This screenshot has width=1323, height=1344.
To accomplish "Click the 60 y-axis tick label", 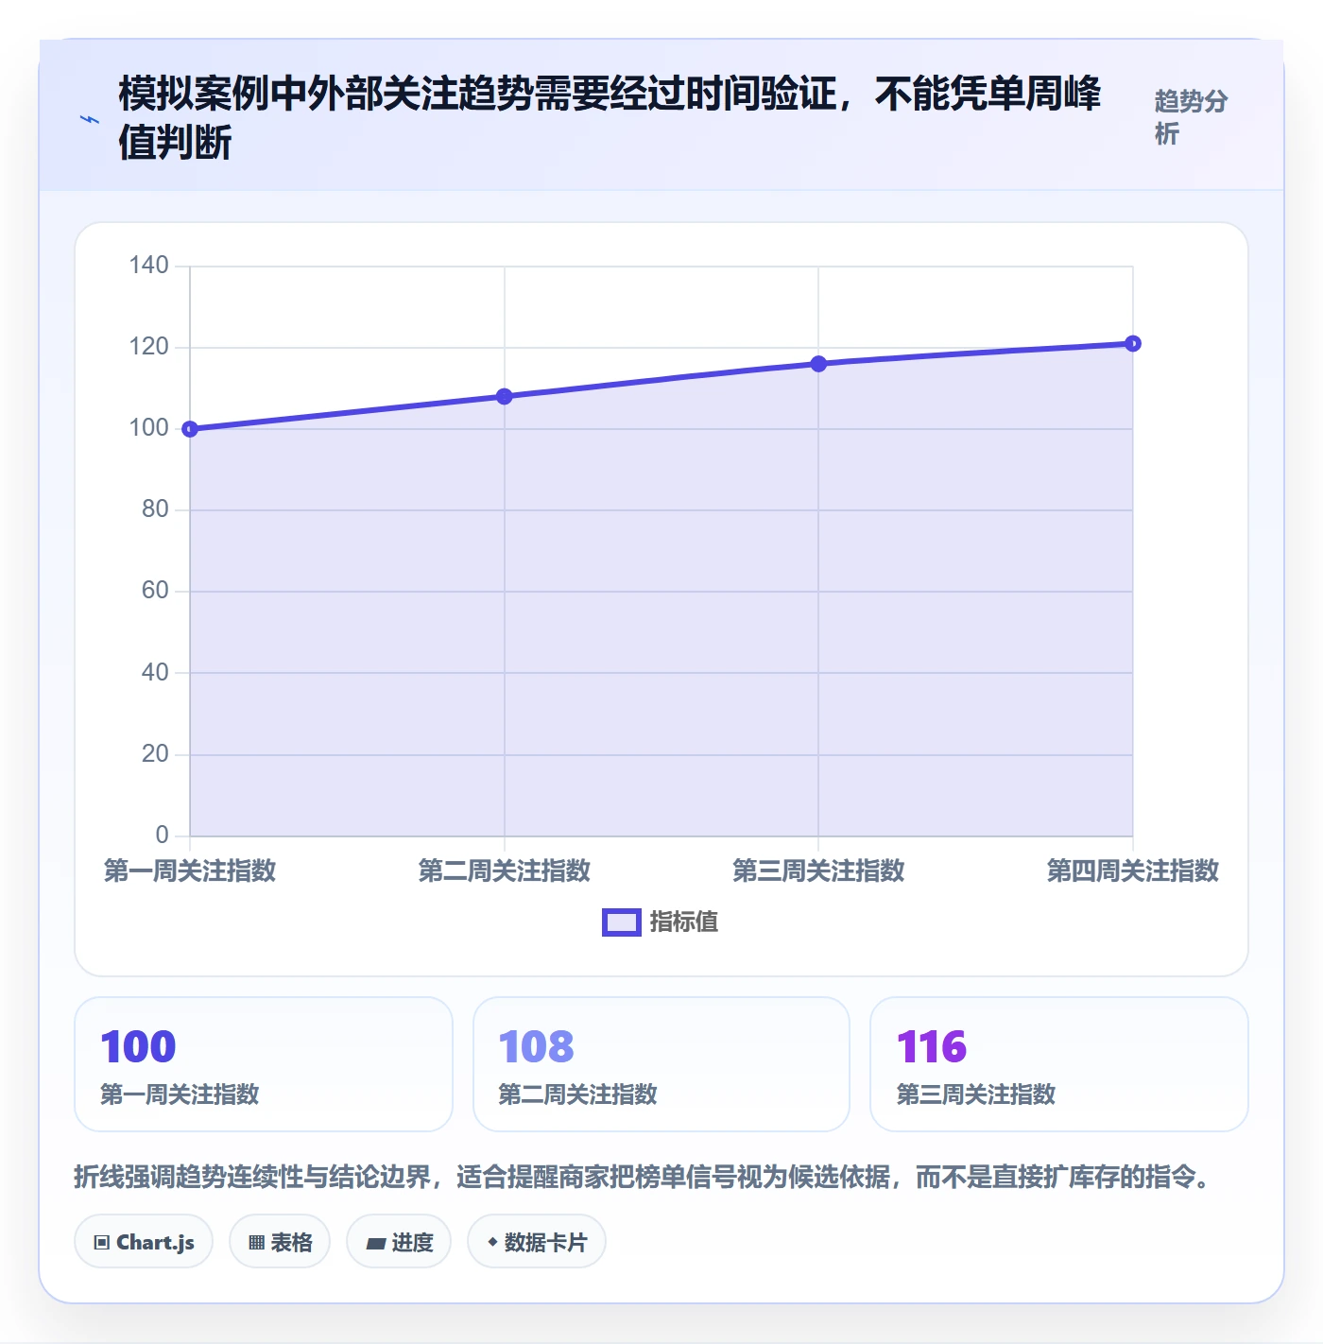I will (155, 591).
